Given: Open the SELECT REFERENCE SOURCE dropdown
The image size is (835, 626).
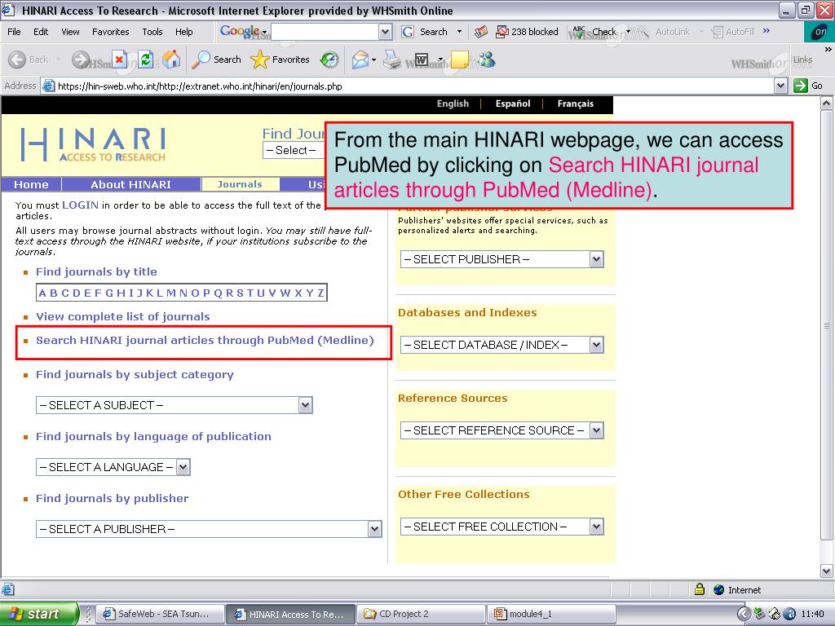Looking at the screenshot, I should (501, 430).
